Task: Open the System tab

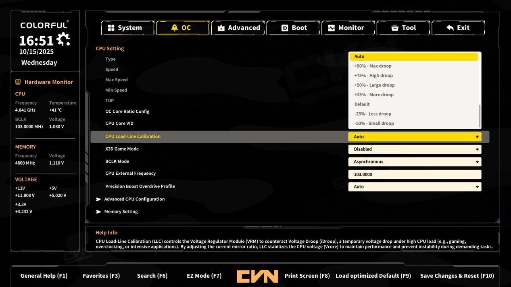Action: [127, 28]
